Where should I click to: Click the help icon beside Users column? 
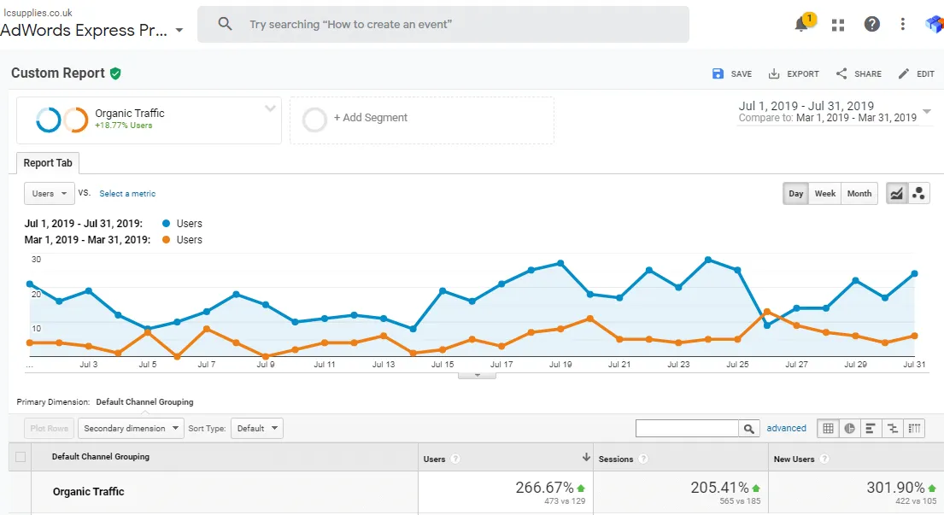point(455,459)
